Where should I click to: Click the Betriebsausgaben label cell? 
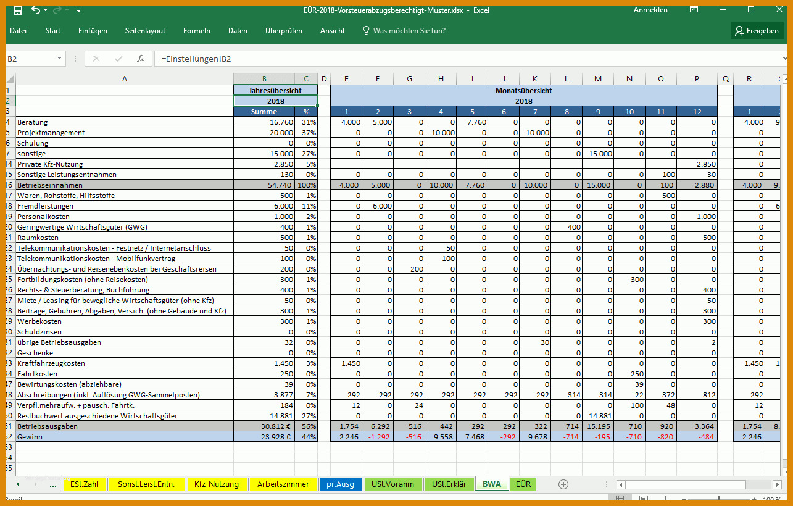coord(124,426)
